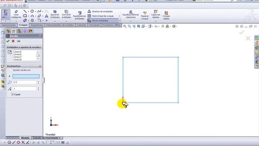Select the Sketch Fillet tool

[x=39, y=20]
